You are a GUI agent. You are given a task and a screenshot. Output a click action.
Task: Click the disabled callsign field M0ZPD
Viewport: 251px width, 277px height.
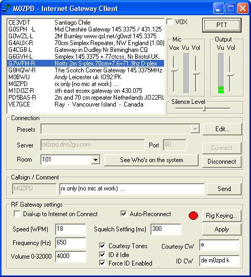[34, 189]
